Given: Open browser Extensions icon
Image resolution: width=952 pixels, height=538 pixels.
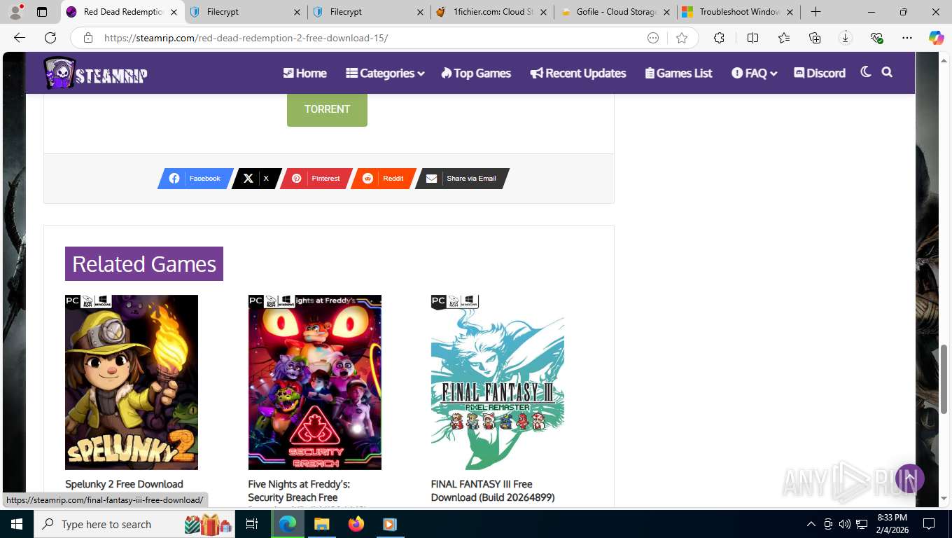Looking at the screenshot, I should tap(719, 38).
